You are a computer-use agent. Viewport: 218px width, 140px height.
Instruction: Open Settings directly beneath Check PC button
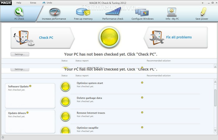pos(20,54)
